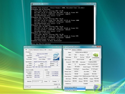Click the CPU-Z title bar icon

tap(25, 47)
